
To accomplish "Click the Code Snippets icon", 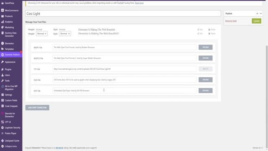I will (3, 106).
